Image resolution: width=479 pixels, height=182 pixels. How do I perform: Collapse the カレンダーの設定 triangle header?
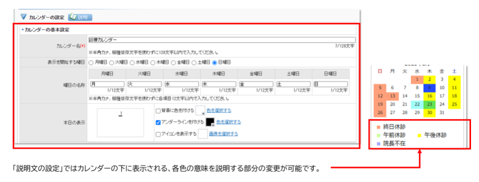[x=23, y=17]
